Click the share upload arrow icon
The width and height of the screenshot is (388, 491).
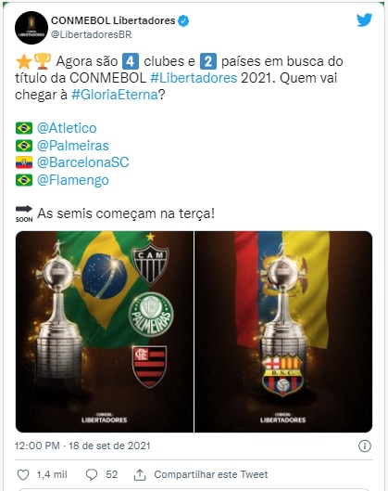click(x=140, y=474)
